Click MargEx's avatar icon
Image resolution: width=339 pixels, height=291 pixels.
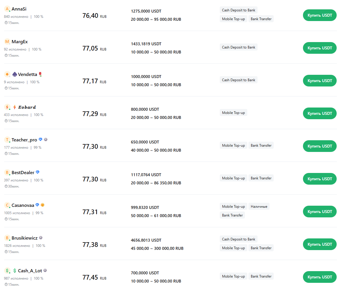coord(7,42)
